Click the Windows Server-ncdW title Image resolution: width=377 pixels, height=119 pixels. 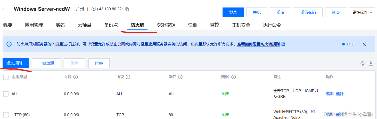point(42,9)
